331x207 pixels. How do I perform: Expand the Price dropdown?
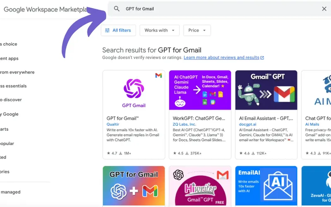[197, 30]
